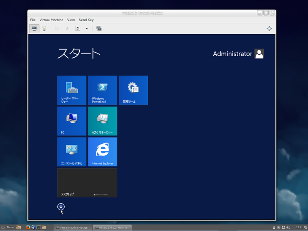Open the サーバー マネージャー tile
The width and height of the screenshot is (308, 231).
pyautogui.click(x=72, y=90)
